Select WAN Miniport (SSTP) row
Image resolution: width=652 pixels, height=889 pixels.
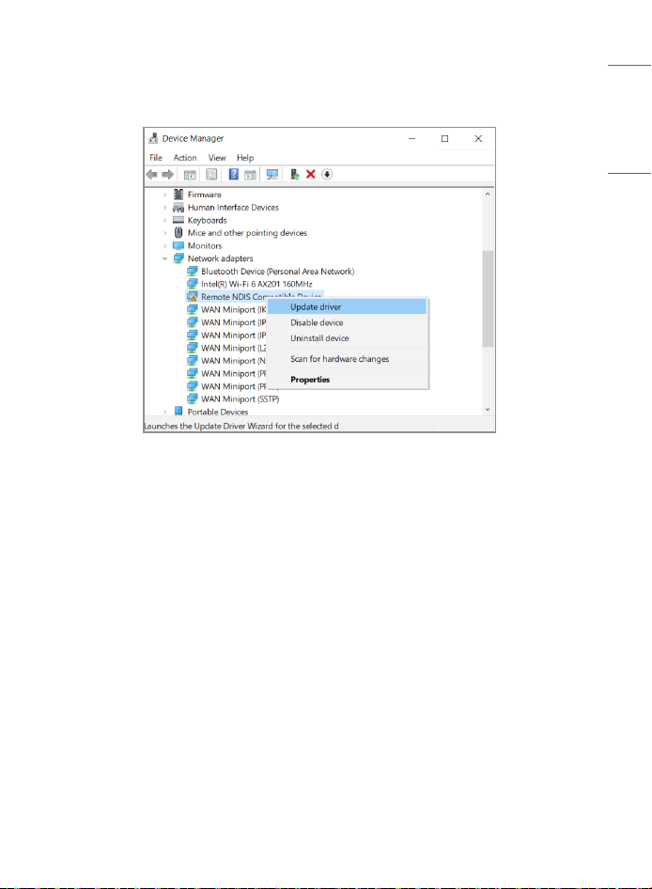click(240, 399)
